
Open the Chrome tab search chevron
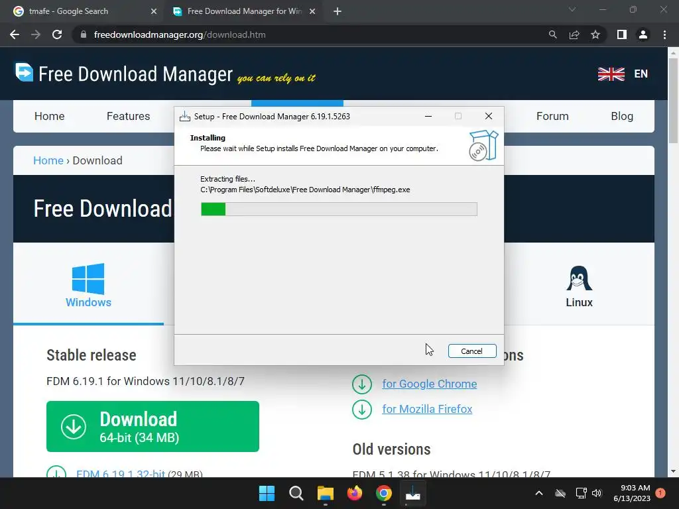572,9
